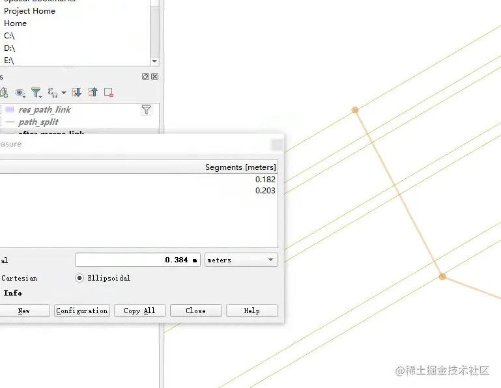The image size is (501, 388).
Task: Click the Browser scrollbar down arrow
Action: pyautogui.click(x=154, y=61)
